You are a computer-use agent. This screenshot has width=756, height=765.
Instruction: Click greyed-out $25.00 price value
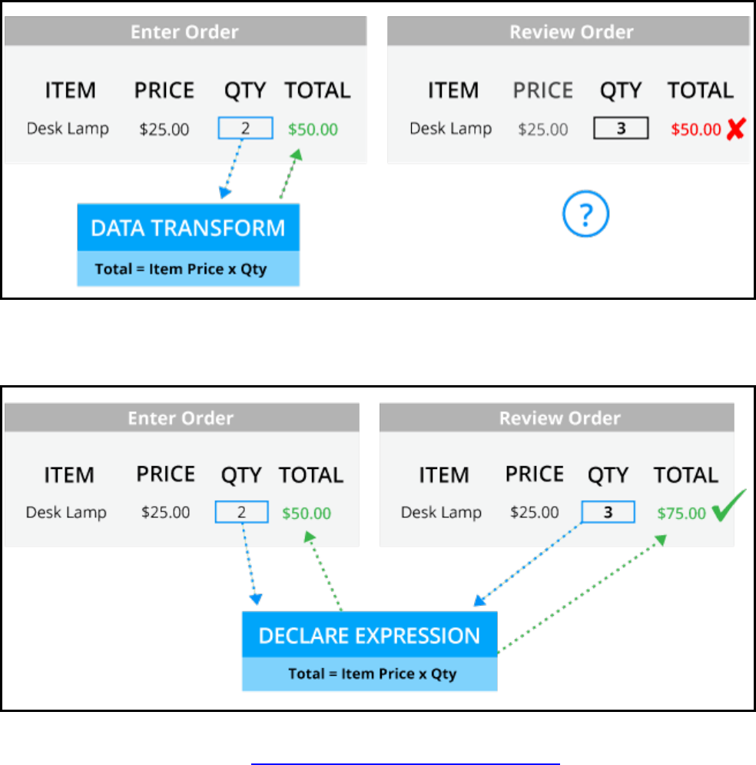pos(543,129)
